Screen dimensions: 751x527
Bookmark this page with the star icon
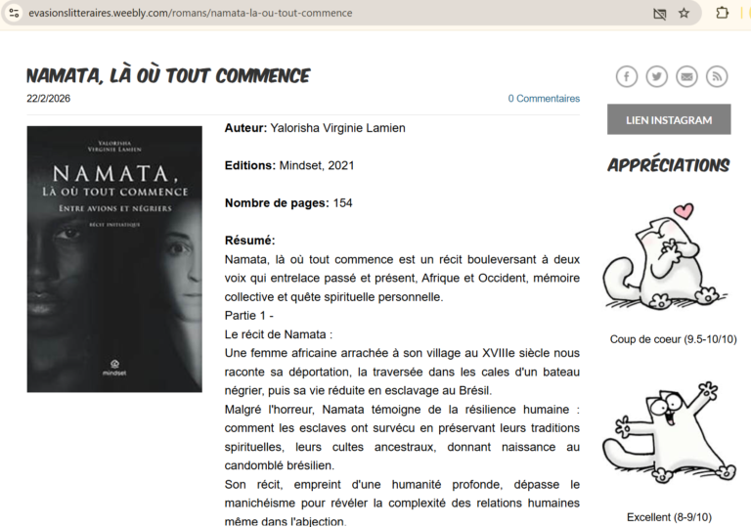(684, 14)
